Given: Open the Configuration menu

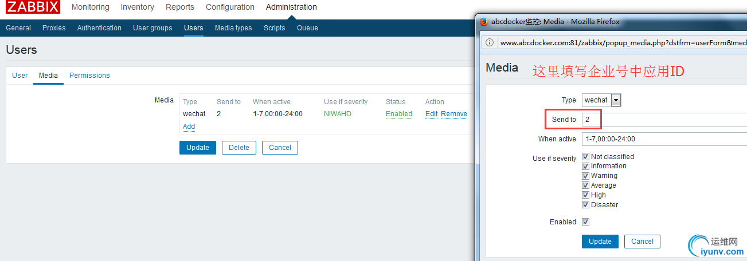Looking at the screenshot, I should 230,7.
